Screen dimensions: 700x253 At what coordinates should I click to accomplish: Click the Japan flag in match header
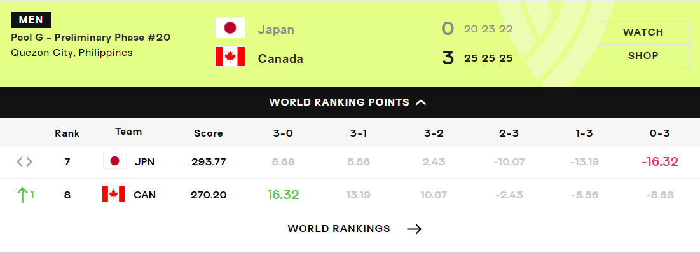(230, 28)
